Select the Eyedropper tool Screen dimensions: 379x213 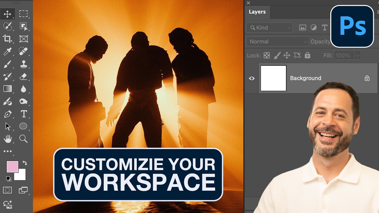(x=8, y=51)
